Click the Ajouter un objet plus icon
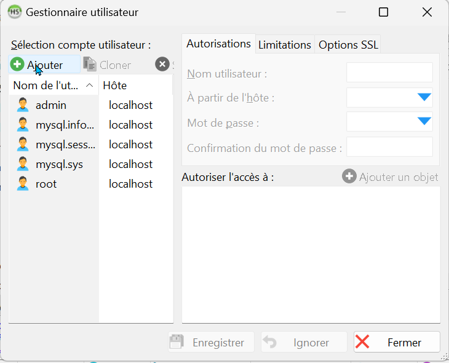Screen dimensions: 449x363 (x=349, y=177)
